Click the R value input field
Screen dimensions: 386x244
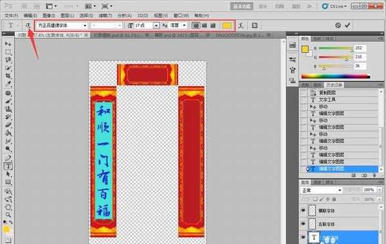pyautogui.click(x=360, y=48)
